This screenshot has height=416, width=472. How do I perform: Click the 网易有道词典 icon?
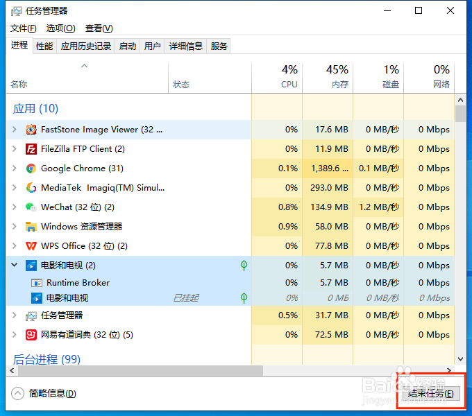(31, 335)
